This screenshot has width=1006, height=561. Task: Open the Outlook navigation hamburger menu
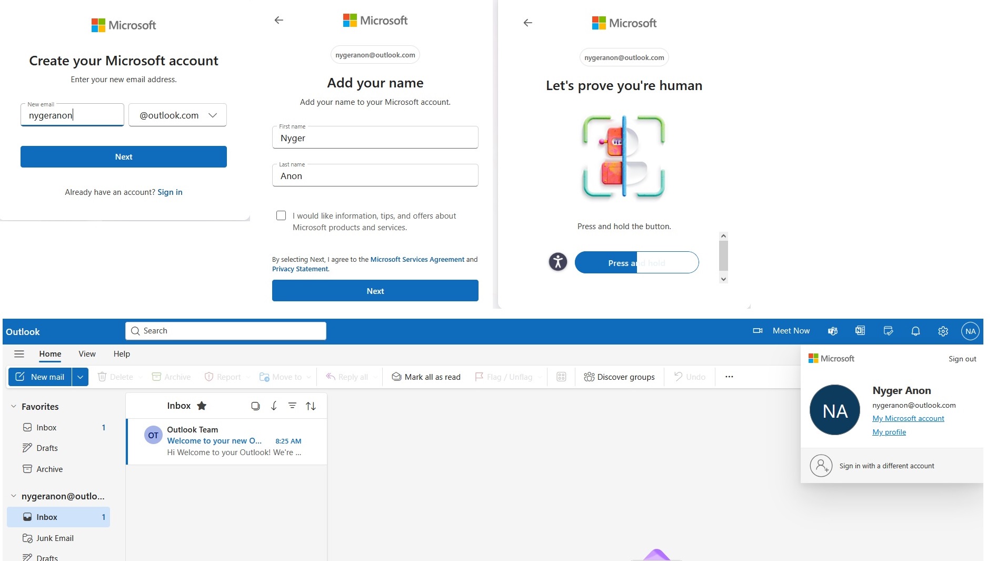click(x=19, y=354)
